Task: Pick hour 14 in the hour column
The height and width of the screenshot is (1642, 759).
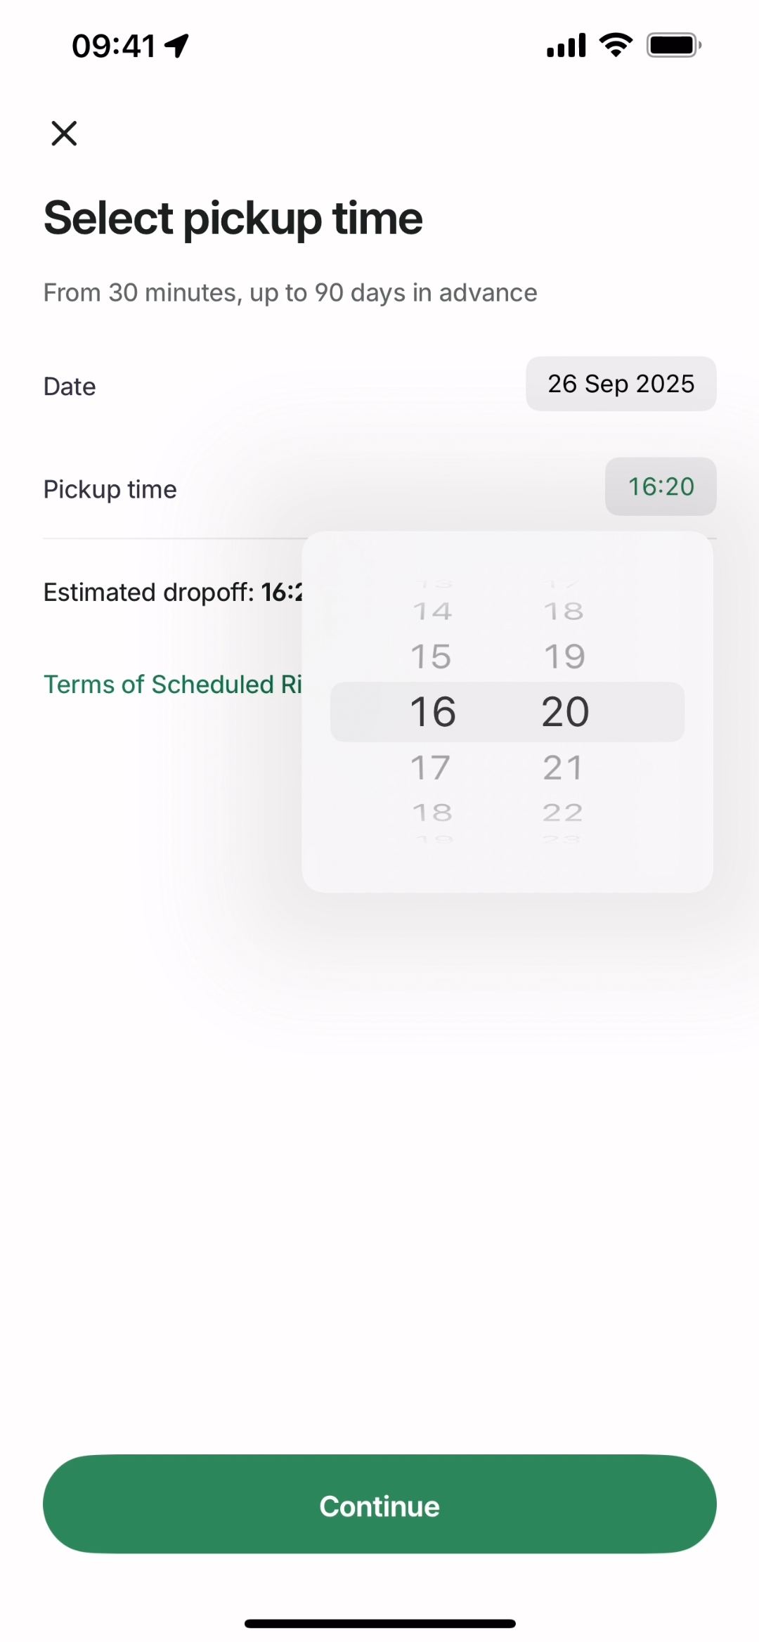Action: pos(432,612)
